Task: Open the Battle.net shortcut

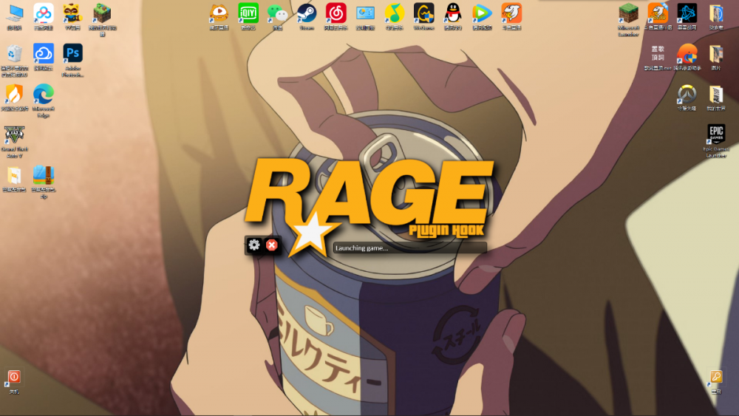Action: coord(687,13)
